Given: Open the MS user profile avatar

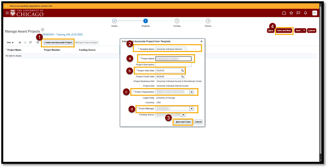Looking at the screenshot, I should (x=314, y=13).
